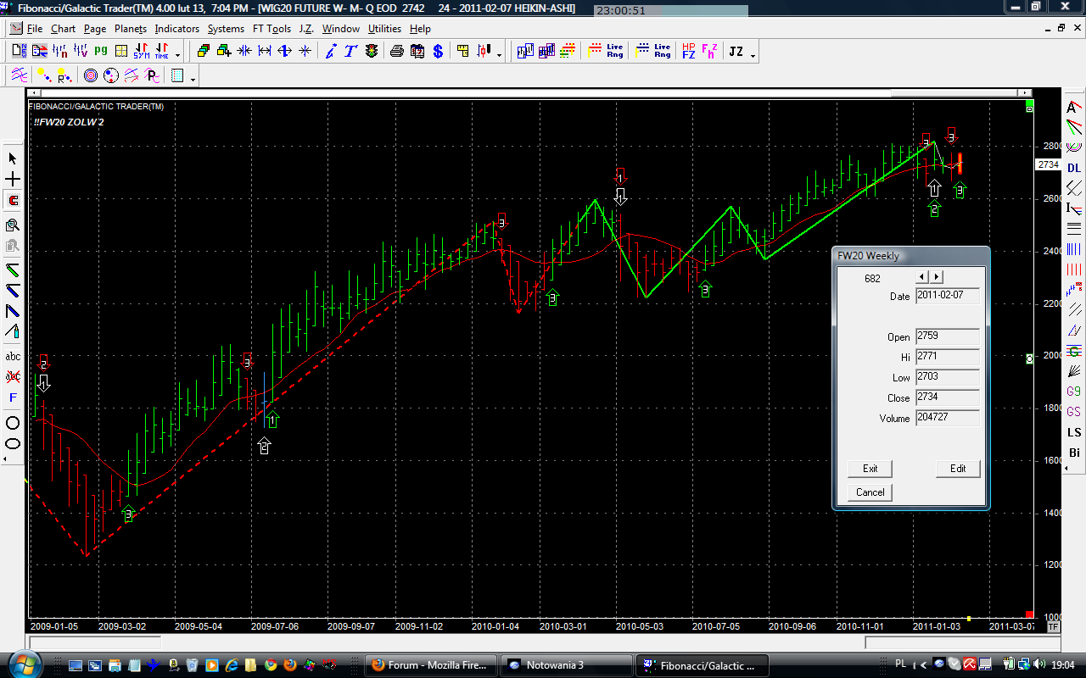The image size is (1086, 678).
Task: Click the HP FZ toolbar icon
Action: [688, 52]
